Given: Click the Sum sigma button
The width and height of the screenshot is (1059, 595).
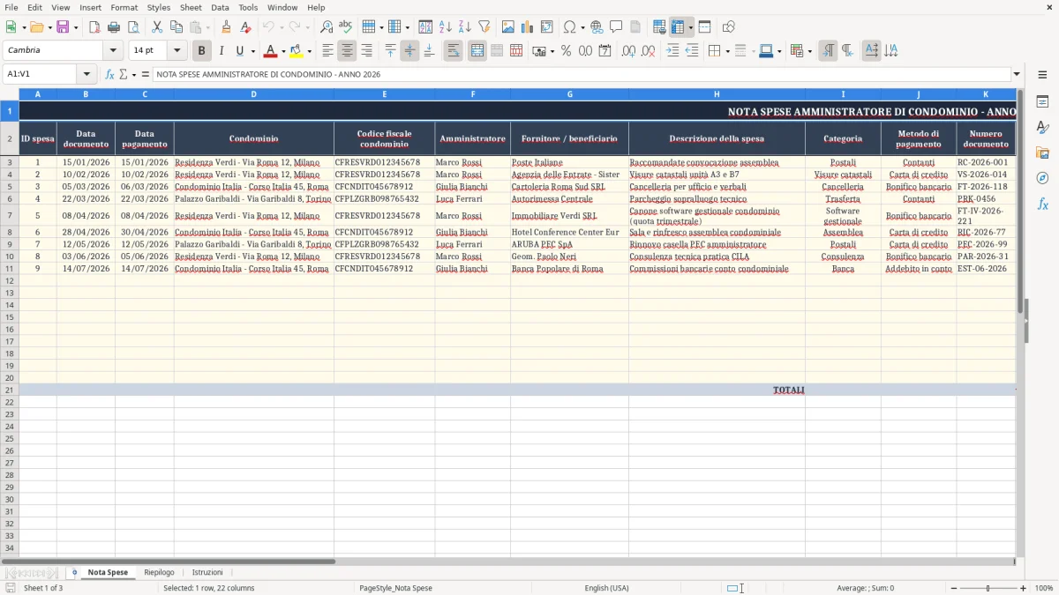Looking at the screenshot, I should [123, 74].
